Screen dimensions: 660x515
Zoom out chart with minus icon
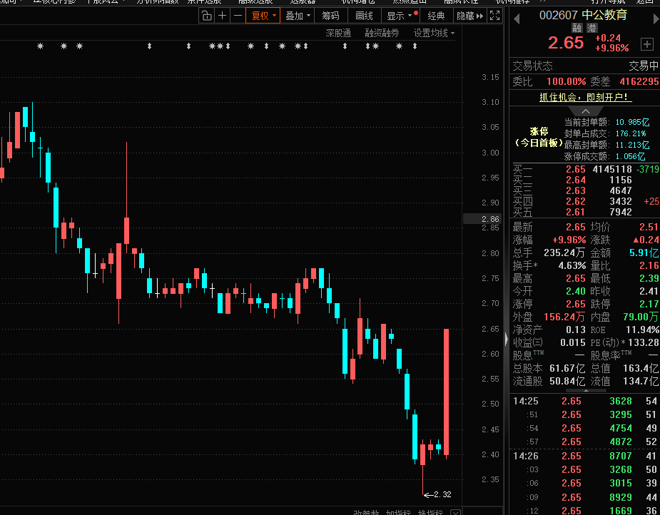[238, 16]
